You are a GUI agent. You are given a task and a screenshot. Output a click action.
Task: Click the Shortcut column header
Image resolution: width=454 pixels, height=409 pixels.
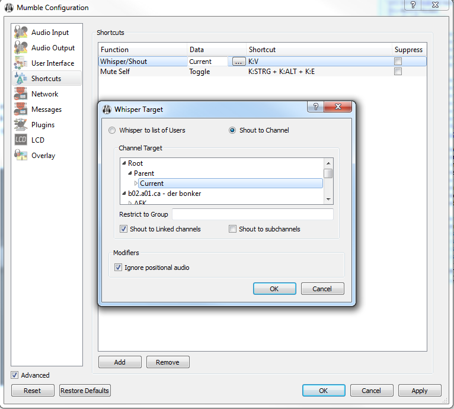pos(319,50)
